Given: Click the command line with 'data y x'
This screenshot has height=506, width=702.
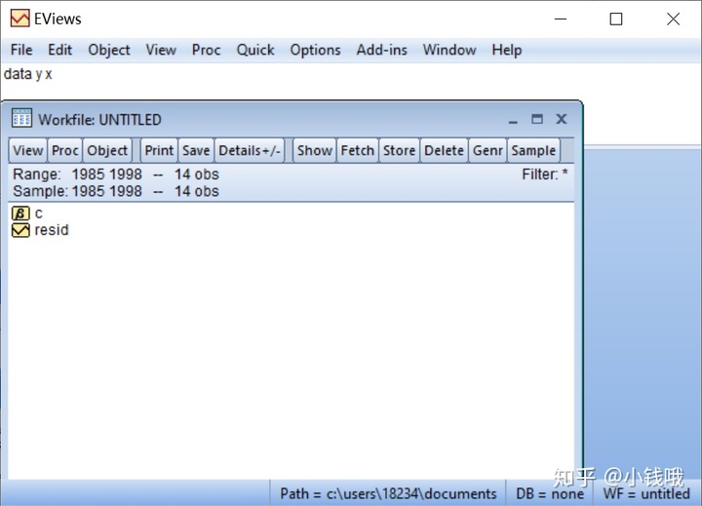Looking at the screenshot, I should pos(27,74).
